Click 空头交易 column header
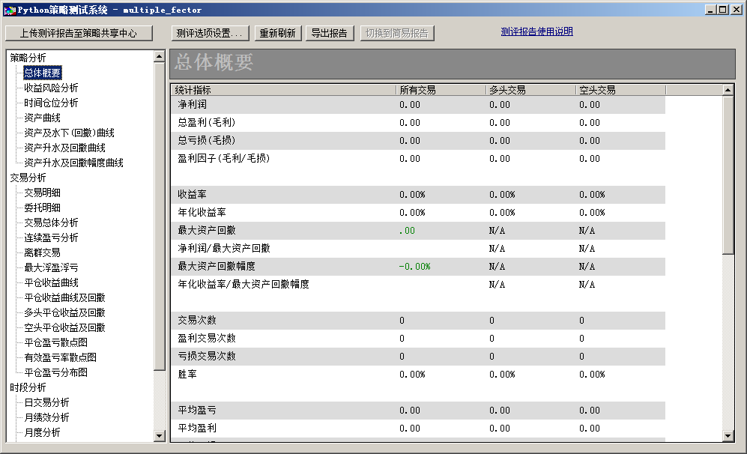747x454 pixels. coord(621,90)
